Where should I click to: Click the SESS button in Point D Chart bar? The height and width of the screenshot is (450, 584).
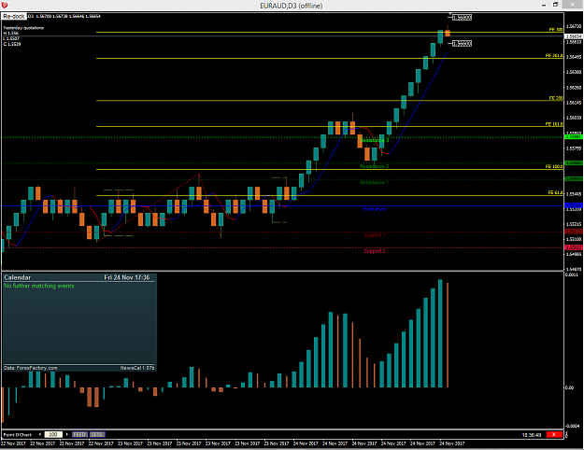click(x=97, y=434)
